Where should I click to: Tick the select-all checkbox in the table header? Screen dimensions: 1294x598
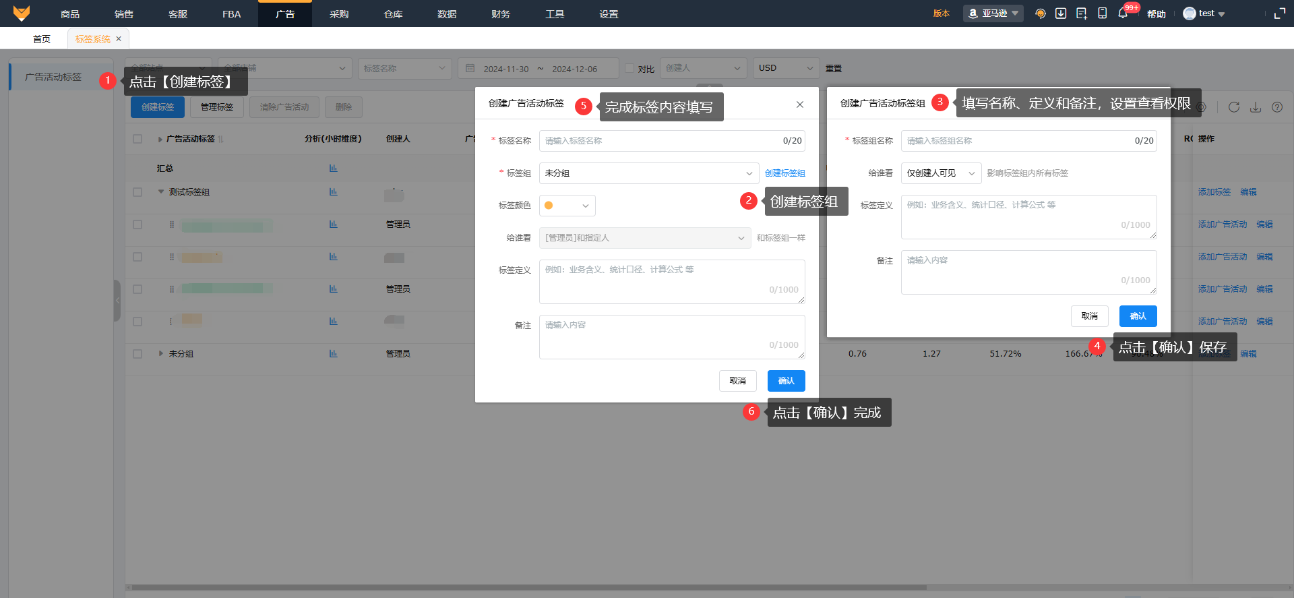[x=137, y=139]
